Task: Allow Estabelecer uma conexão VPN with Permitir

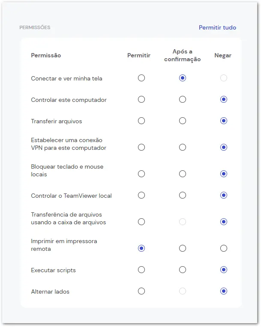Action: [141, 147]
